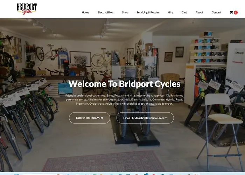Click the double chevron on the Email button
The width and height of the screenshot is (245, 175).
click(x=166, y=118)
